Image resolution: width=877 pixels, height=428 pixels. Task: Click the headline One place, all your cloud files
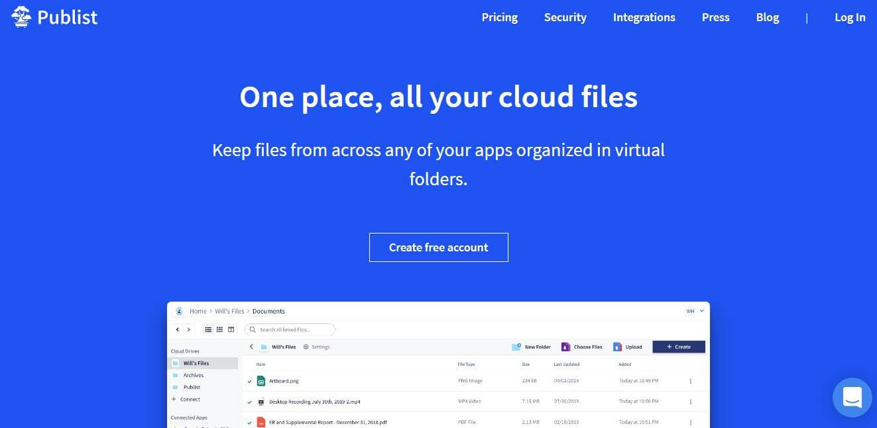tap(438, 97)
